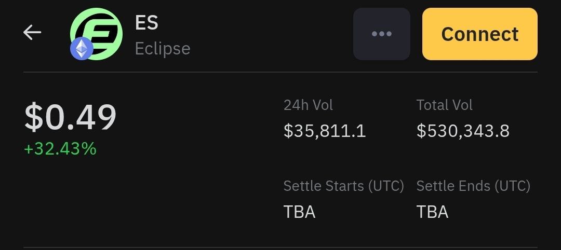The width and height of the screenshot is (561, 250).
Task: Tap the Total Vol label
Action: click(444, 105)
